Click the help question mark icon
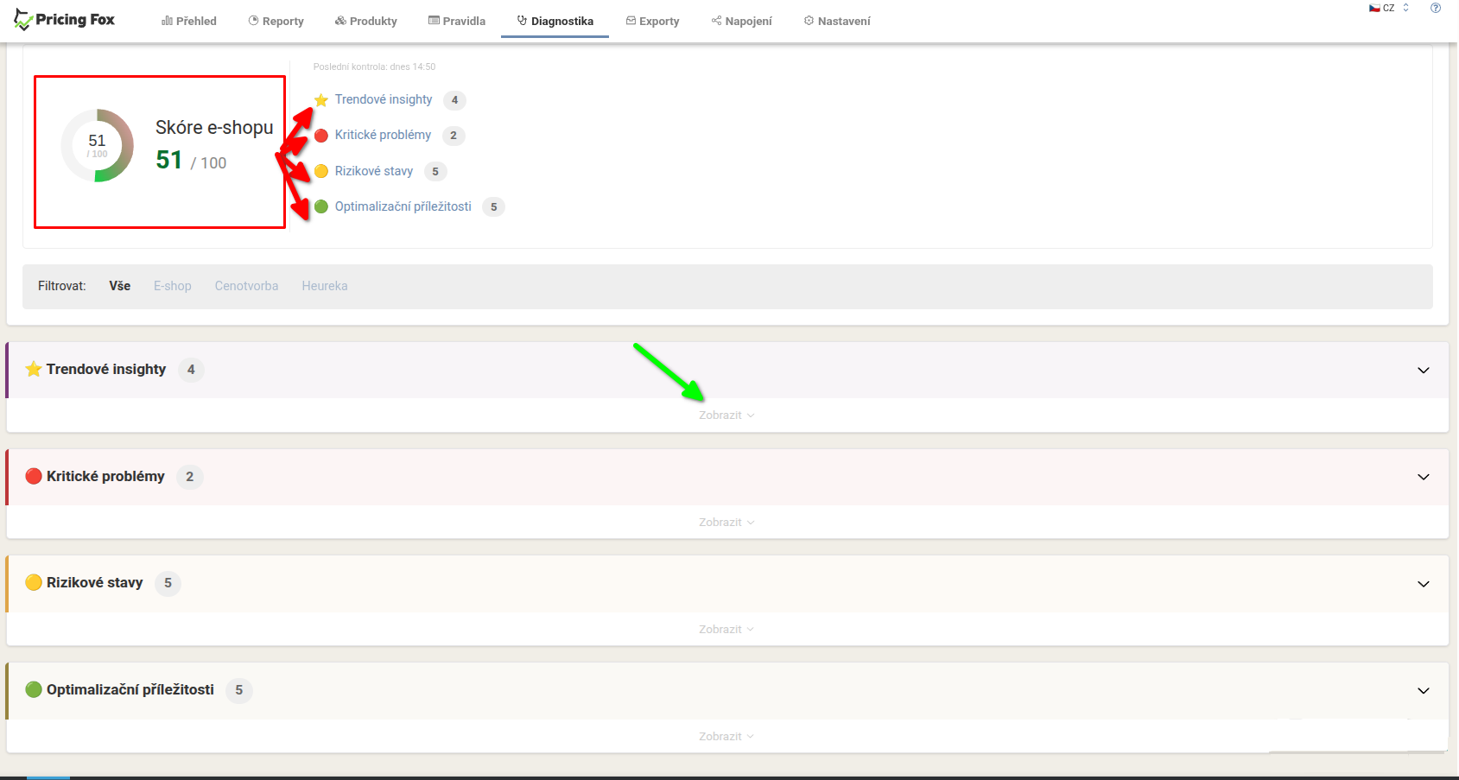The height and width of the screenshot is (780, 1459). tap(1436, 8)
